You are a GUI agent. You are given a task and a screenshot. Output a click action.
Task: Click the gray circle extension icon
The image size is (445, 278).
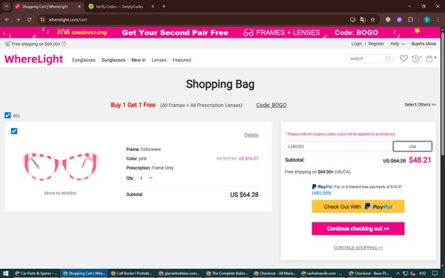(x=388, y=19)
